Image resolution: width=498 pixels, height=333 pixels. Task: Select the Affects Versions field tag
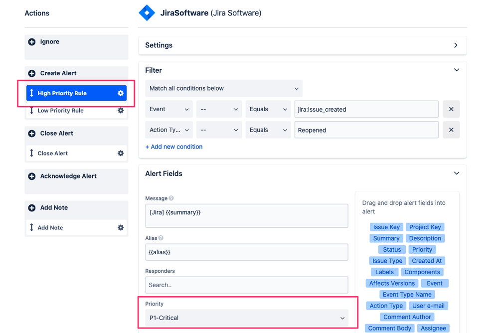[x=392, y=284]
